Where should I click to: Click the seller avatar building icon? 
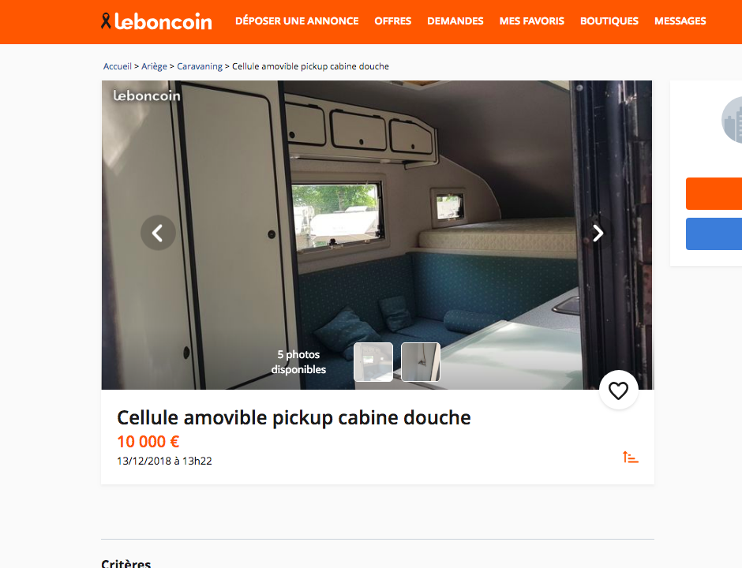[x=732, y=120]
